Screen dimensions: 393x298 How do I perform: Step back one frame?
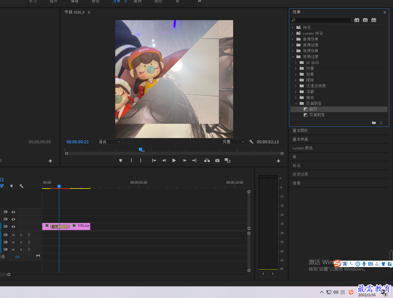click(164, 161)
